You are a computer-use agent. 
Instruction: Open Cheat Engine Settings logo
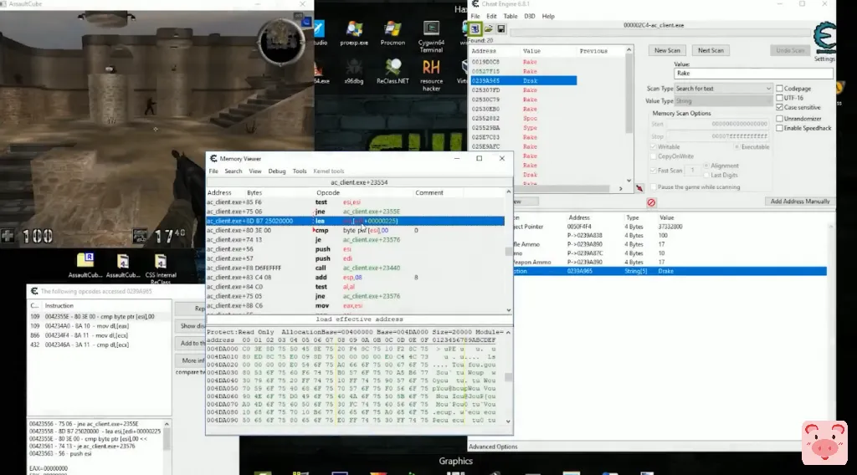[x=824, y=38]
